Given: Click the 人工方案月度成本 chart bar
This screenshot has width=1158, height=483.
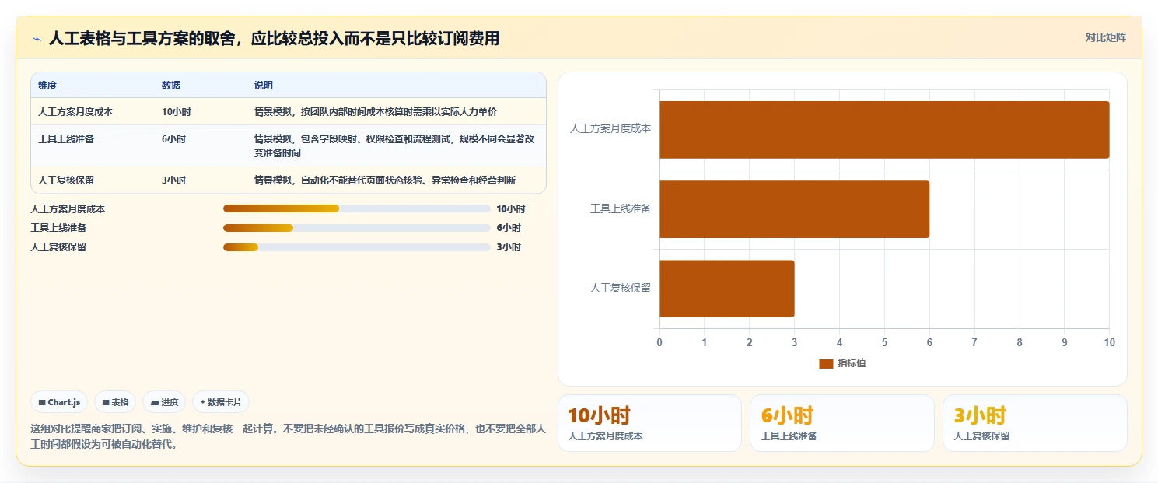Looking at the screenshot, I should coord(884,130).
